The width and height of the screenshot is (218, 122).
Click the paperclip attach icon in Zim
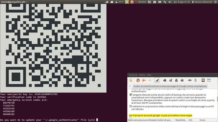click(x=196, y=80)
